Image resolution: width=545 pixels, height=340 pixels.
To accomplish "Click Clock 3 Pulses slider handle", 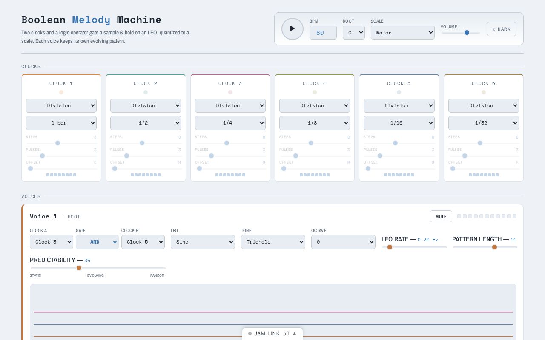I will point(211,156).
